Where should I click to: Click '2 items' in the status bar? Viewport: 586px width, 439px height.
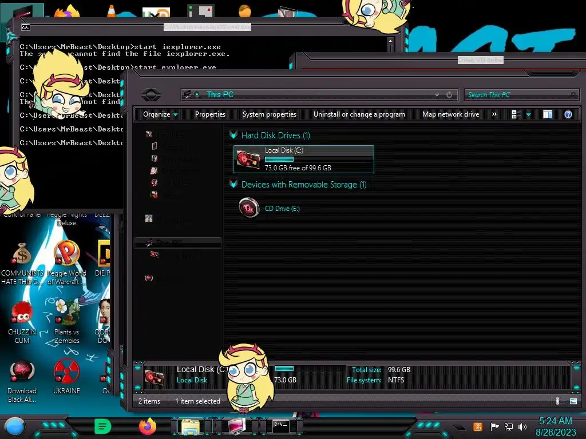(x=149, y=401)
